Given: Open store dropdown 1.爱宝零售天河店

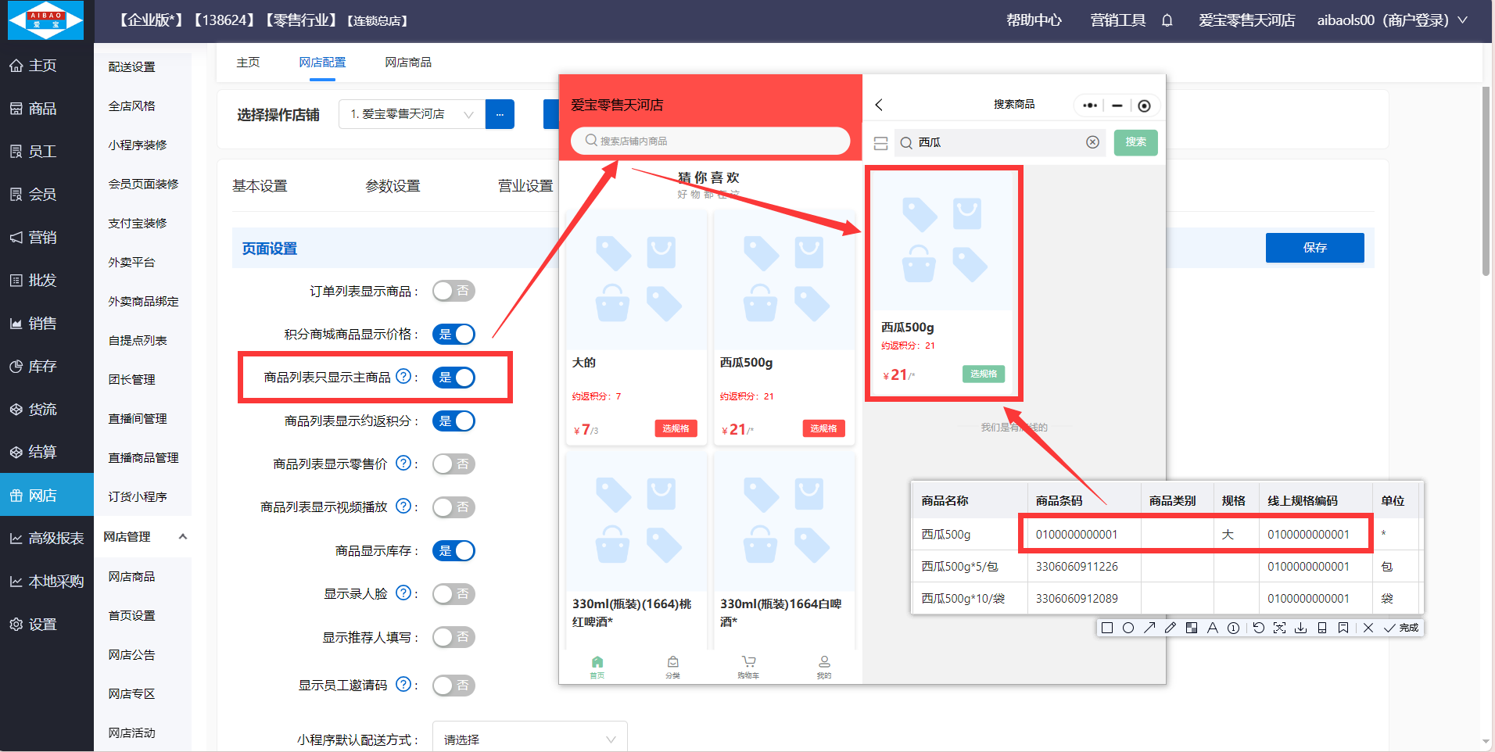Looking at the screenshot, I should pyautogui.click(x=412, y=114).
